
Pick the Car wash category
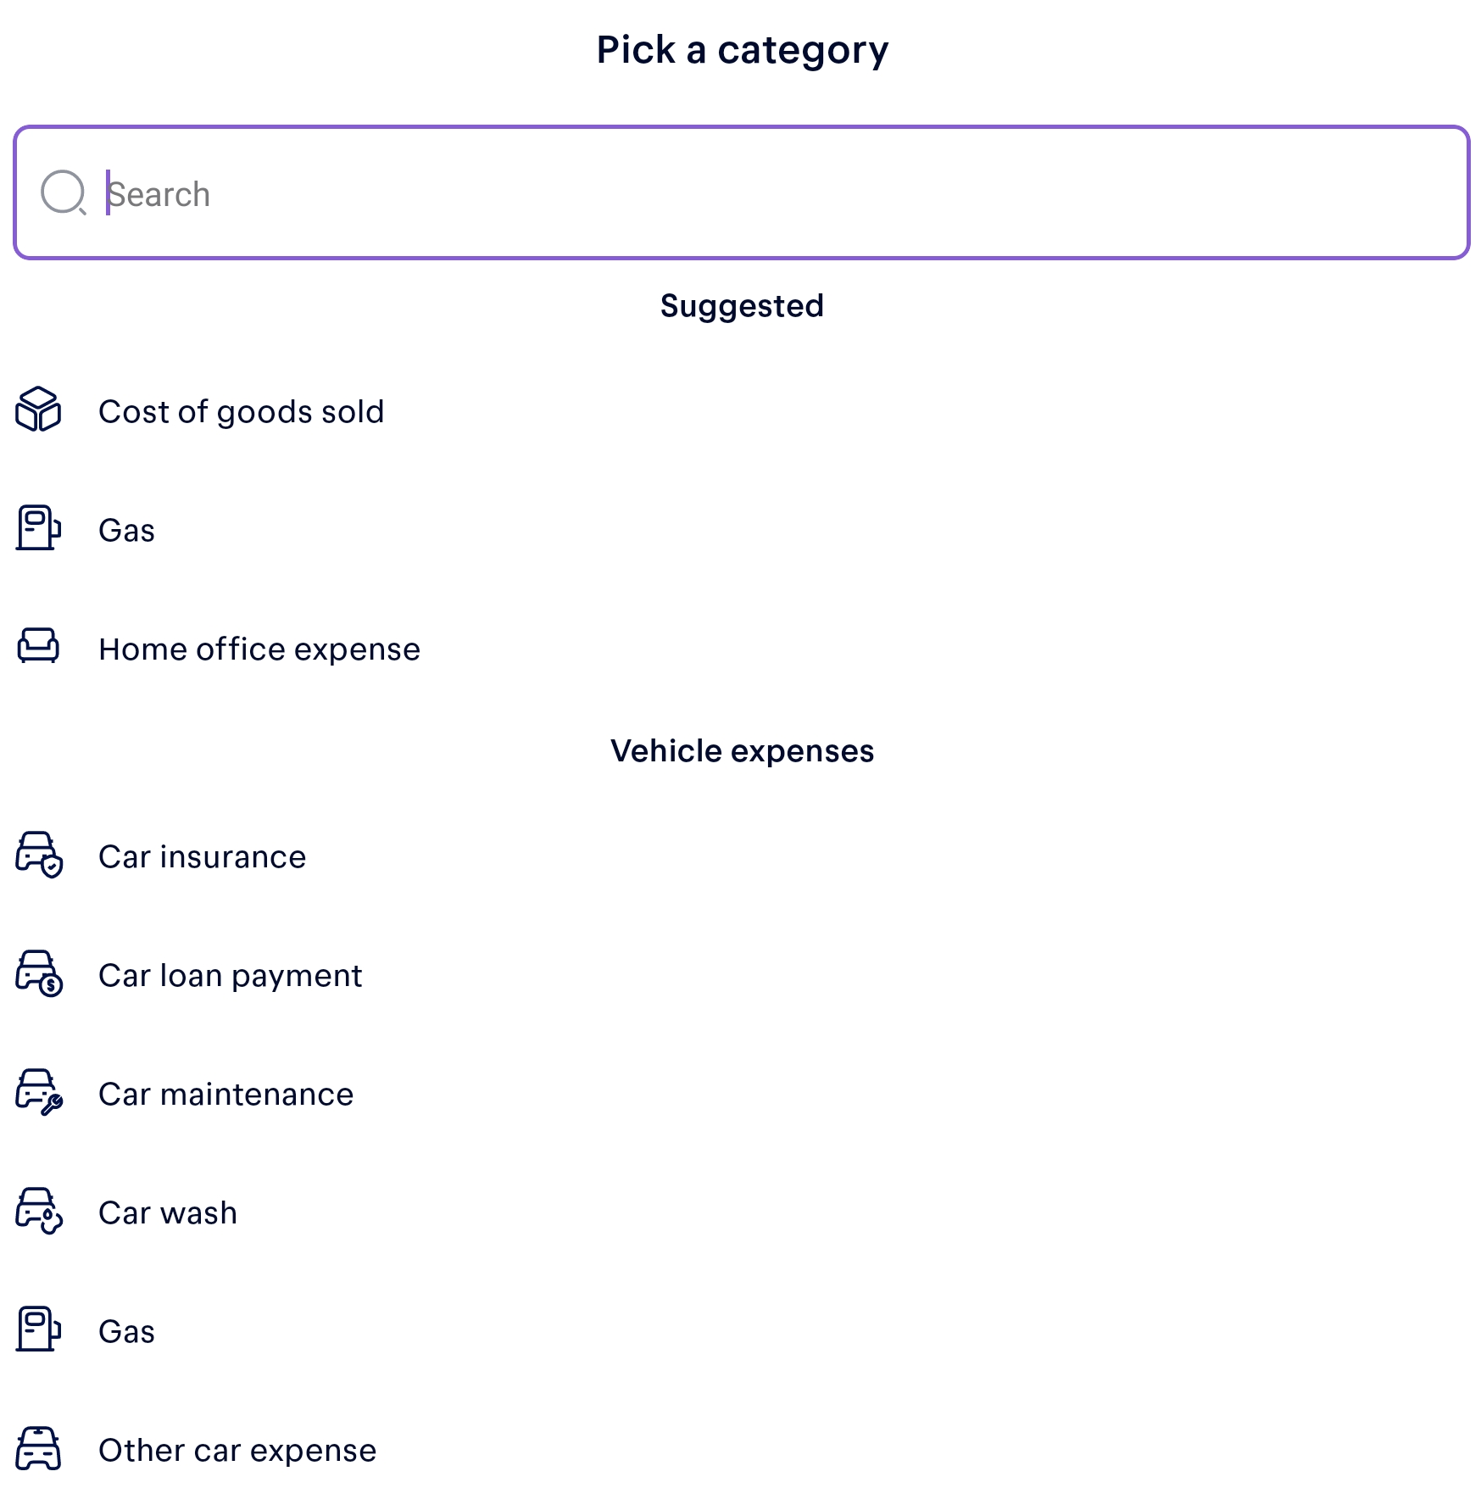(x=168, y=1213)
